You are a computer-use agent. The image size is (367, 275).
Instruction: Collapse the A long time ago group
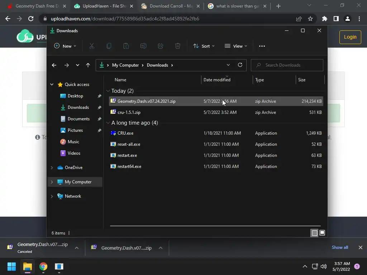coord(108,123)
